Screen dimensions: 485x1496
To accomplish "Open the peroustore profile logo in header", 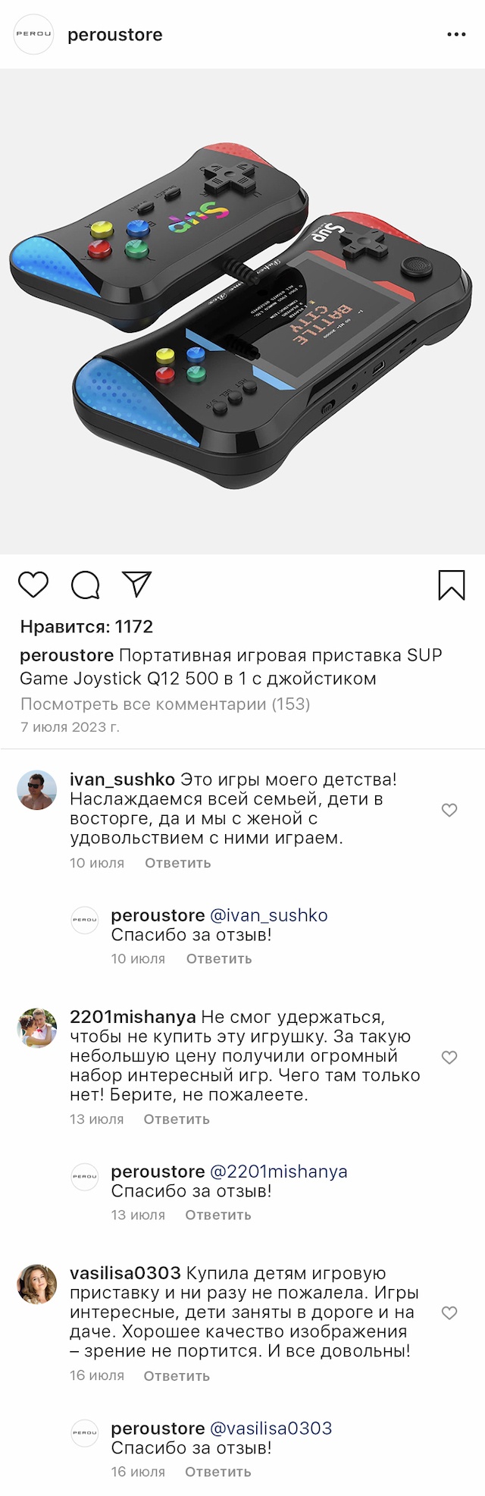I will [34, 35].
